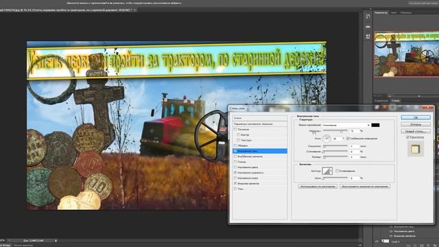Open the contour picker dropdown arrow

pos(331,171)
